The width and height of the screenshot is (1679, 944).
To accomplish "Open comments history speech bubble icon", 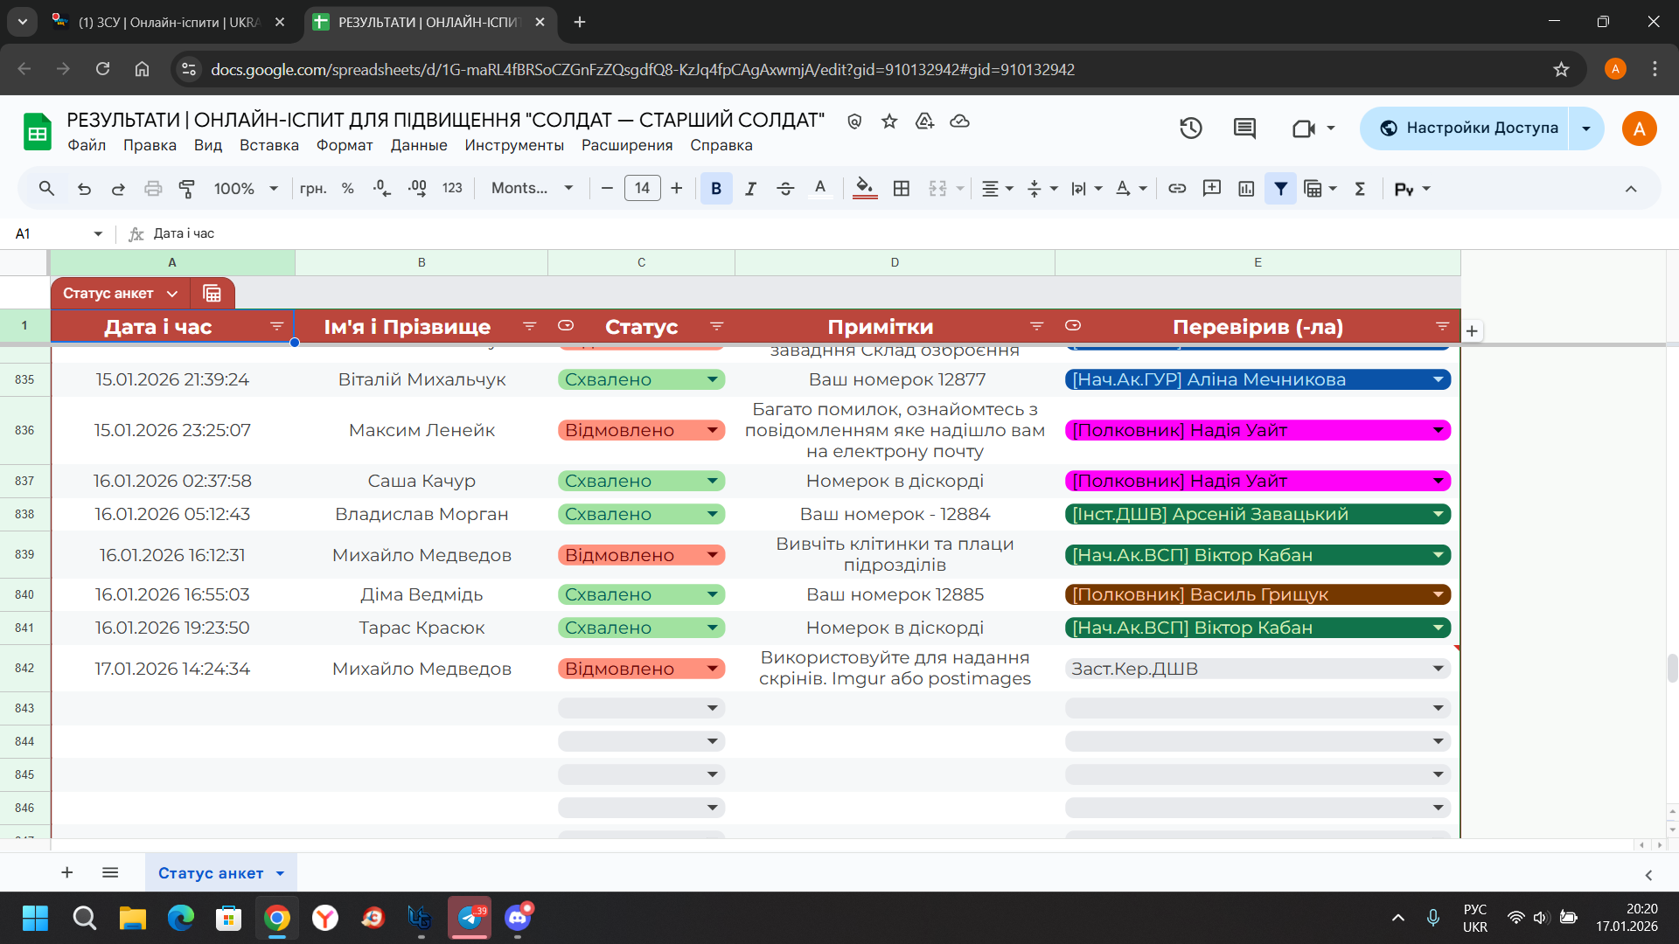I will point(1244,128).
